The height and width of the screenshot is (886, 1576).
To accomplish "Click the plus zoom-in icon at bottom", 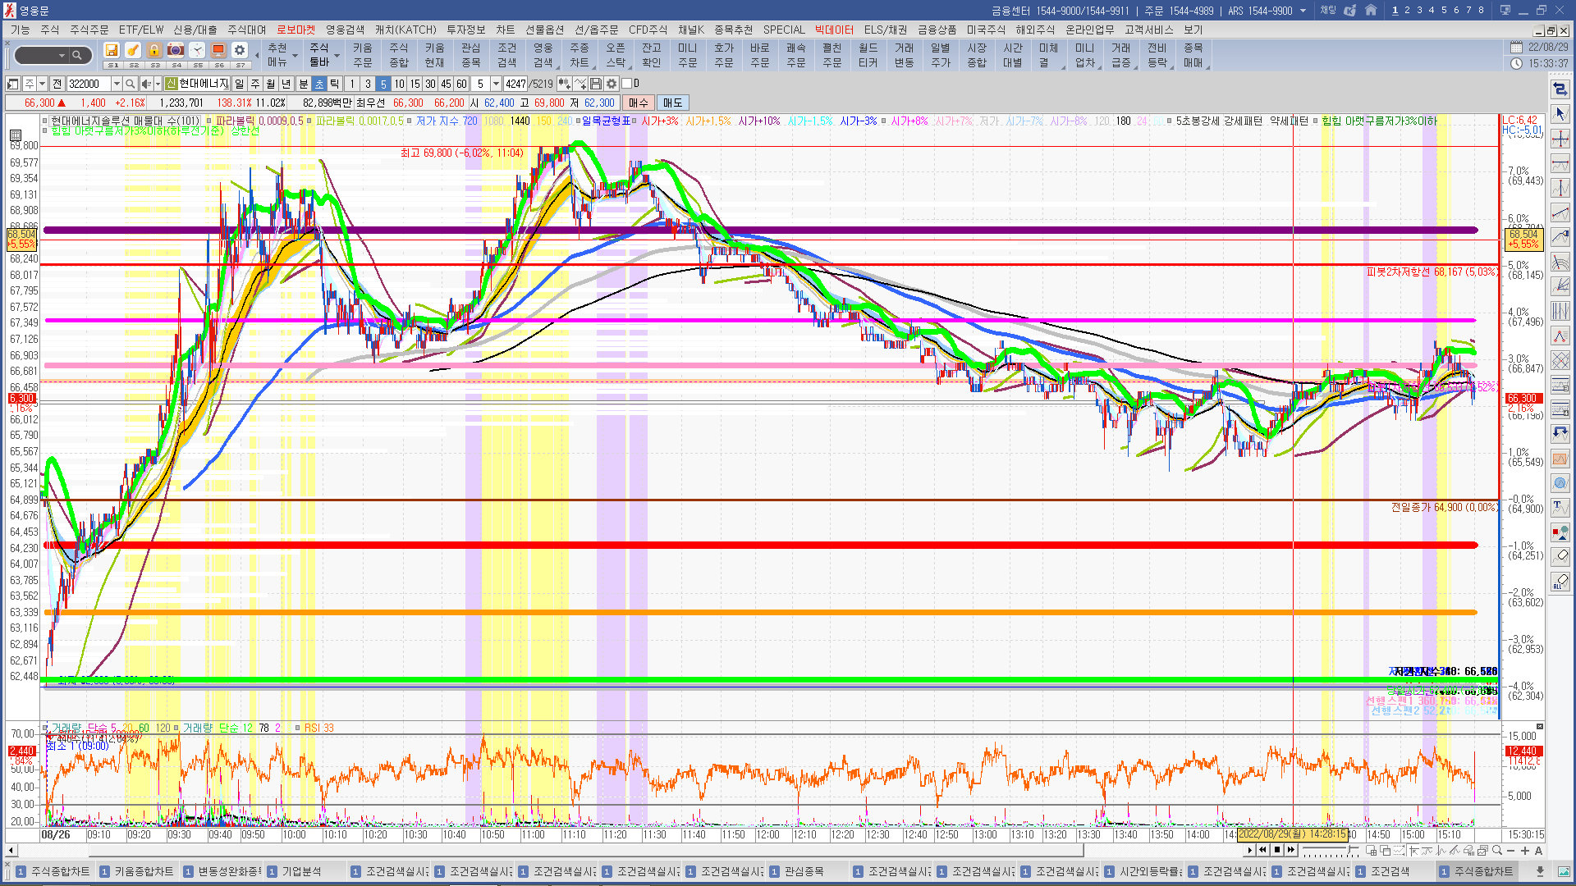I will point(1525,851).
